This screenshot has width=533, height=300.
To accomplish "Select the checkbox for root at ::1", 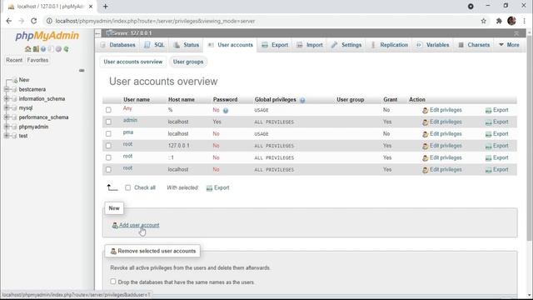I will tap(108, 157).
